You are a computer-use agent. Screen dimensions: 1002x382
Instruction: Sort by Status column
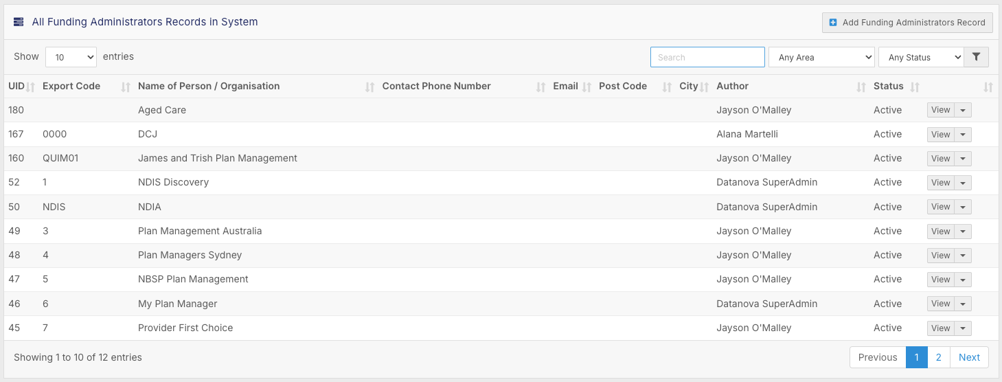914,87
